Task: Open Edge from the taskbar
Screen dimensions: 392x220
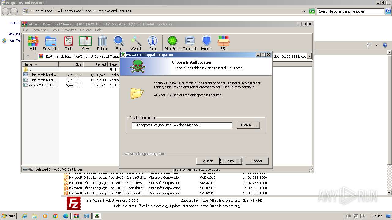Action: click(66, 216)
